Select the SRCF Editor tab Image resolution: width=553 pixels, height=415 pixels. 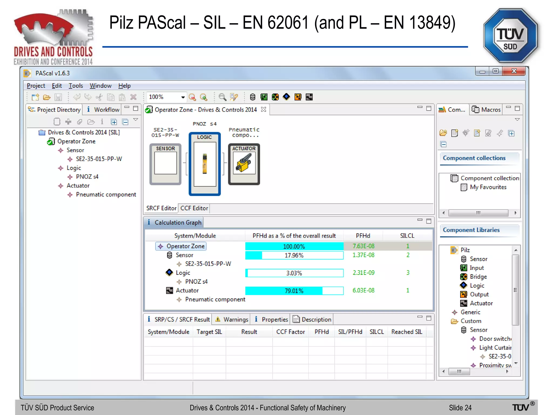(x=161, y=208)
